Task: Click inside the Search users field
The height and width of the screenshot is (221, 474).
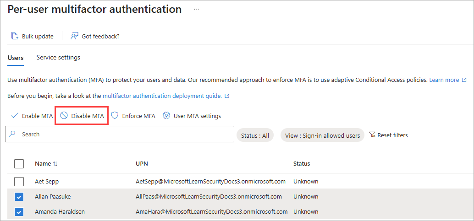Action: point(124,135)
